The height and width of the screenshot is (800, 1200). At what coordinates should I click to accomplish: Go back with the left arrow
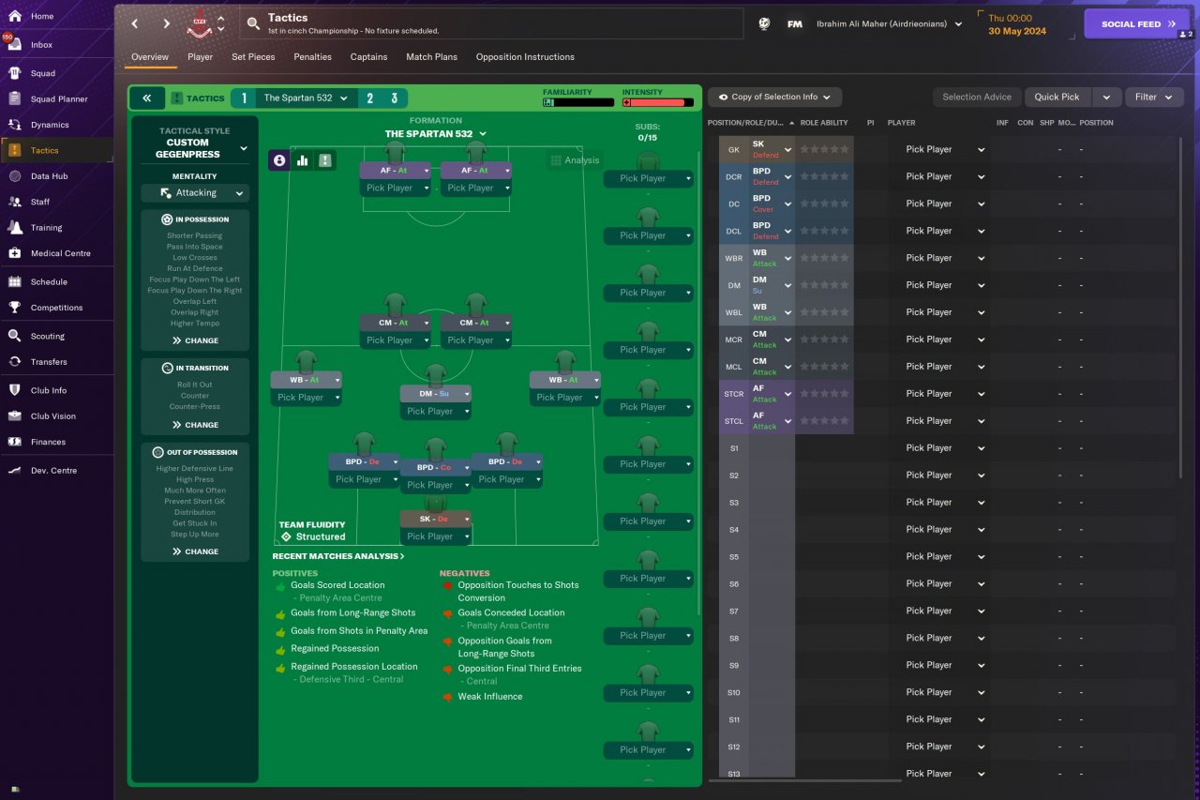[x=135, y=23]
